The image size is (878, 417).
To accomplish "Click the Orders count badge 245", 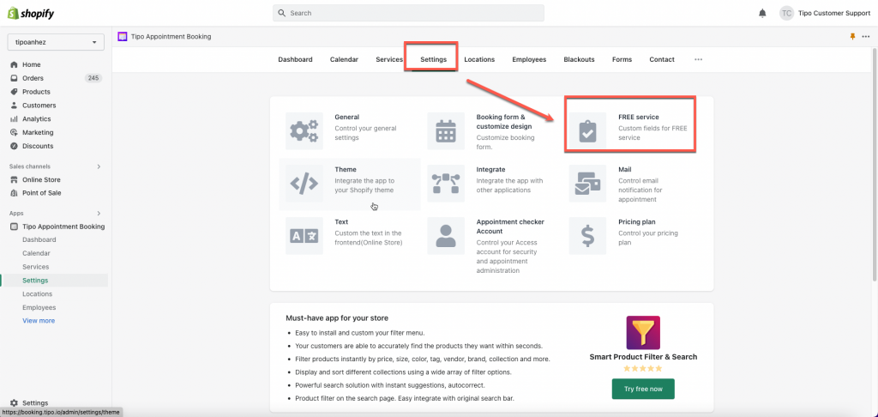I will 93,78.
